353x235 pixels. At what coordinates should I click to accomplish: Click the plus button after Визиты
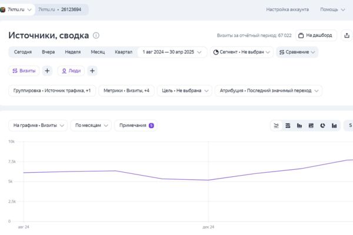(x=47, y=71)
